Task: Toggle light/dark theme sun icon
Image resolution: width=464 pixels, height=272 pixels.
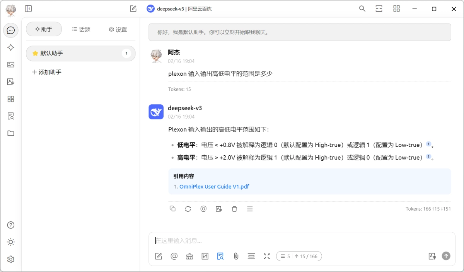Action: (11, 242)
